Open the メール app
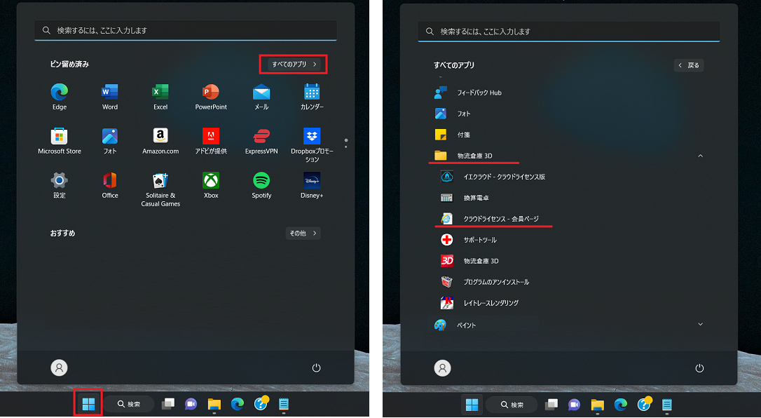This screenshot has height=418, width=761. [x=261, y=97]
